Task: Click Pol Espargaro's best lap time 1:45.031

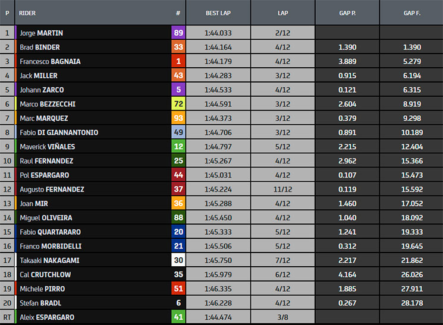Action: 218,175
